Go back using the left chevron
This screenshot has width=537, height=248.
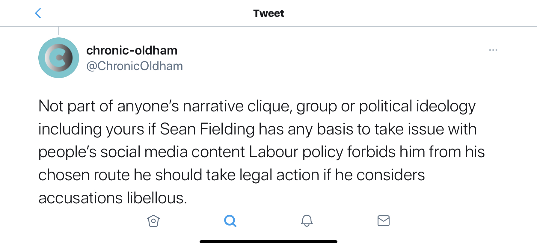(x=38, y=13)
